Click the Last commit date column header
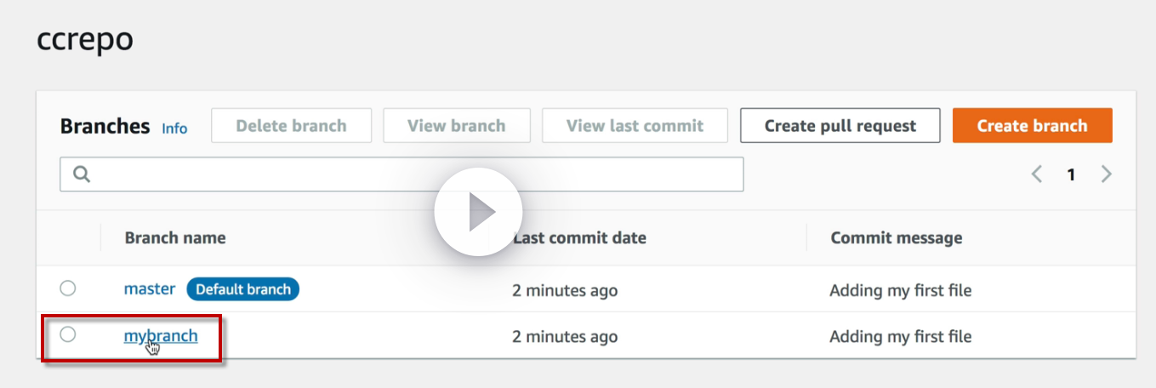The width and height of the screenshot is (1156, 388). (x=580, y=238)
